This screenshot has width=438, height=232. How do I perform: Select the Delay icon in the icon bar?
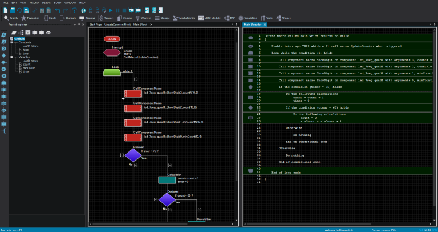pos(4,49)
